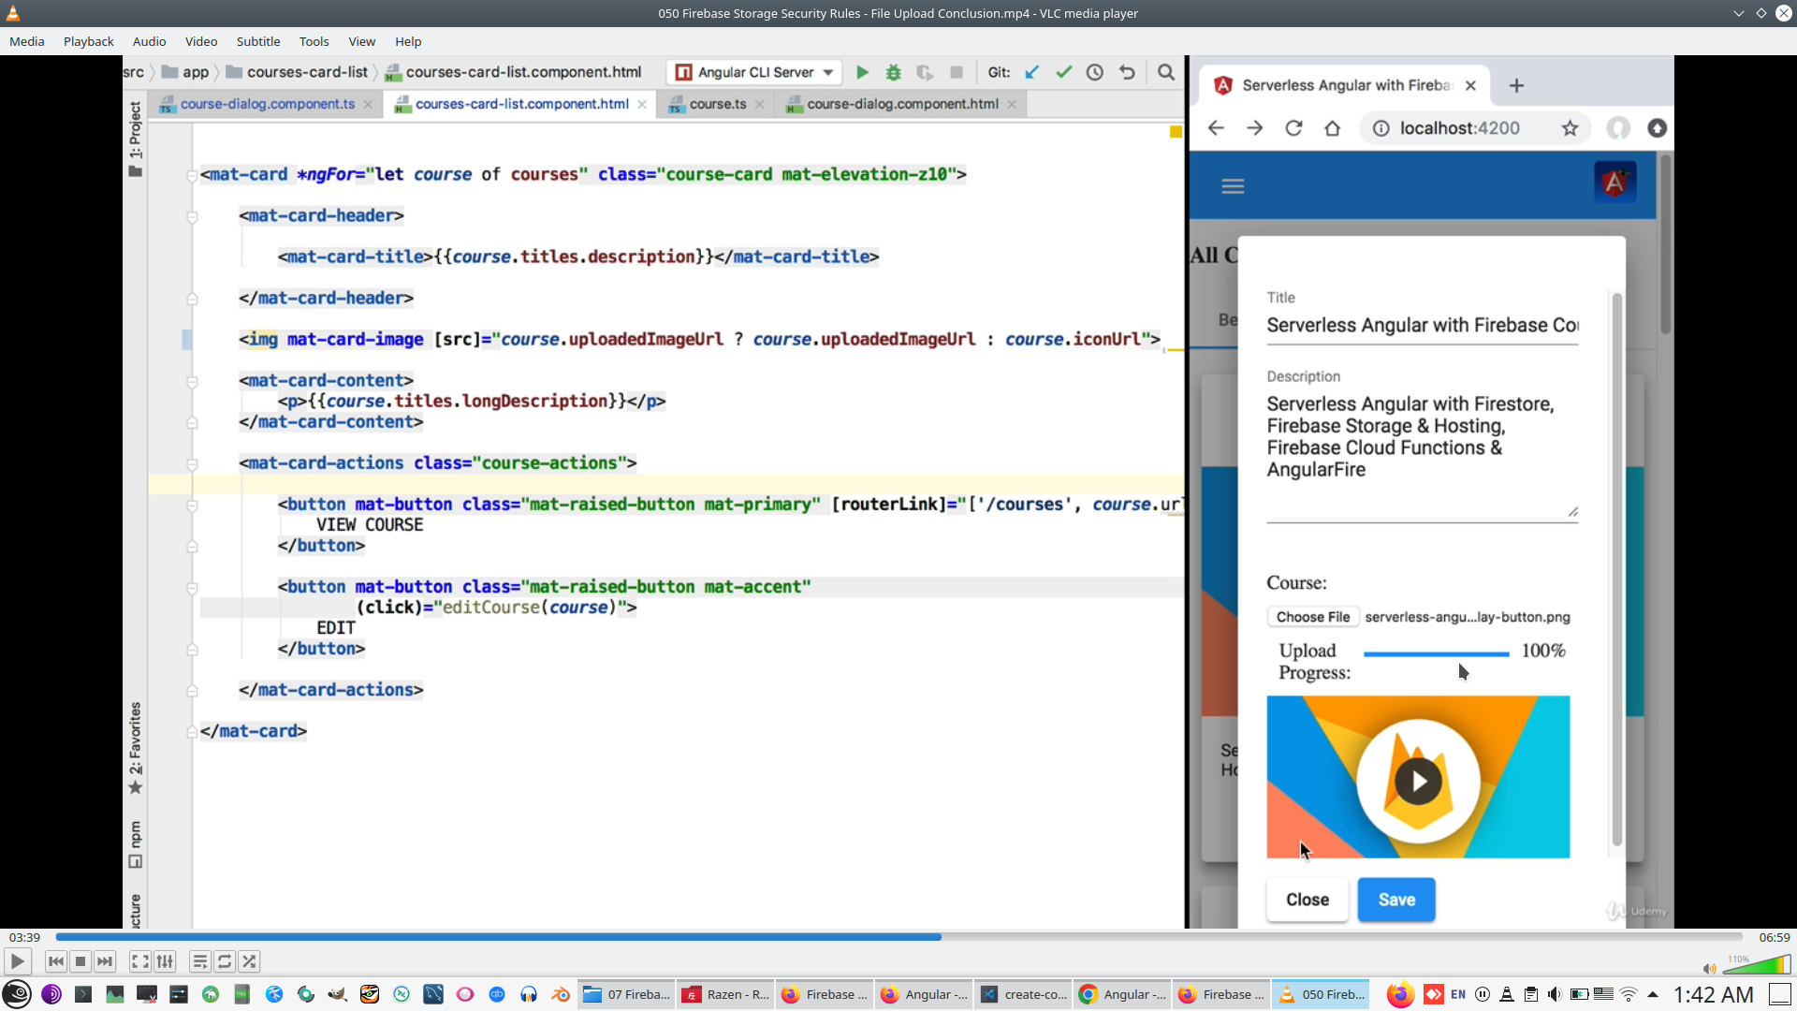Screen dimensions: 1797x1011
Task: Open Search Everywhere with the magnifier icon
Action: coord(1166,72)
